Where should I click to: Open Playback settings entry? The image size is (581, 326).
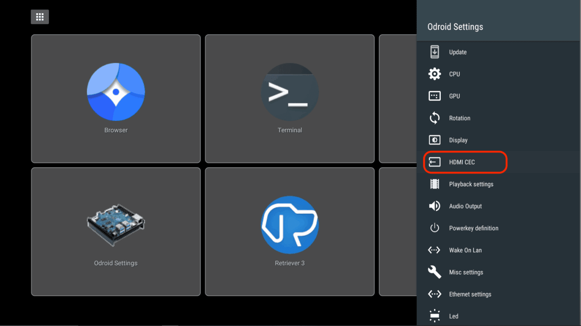(x=499, y=184)
